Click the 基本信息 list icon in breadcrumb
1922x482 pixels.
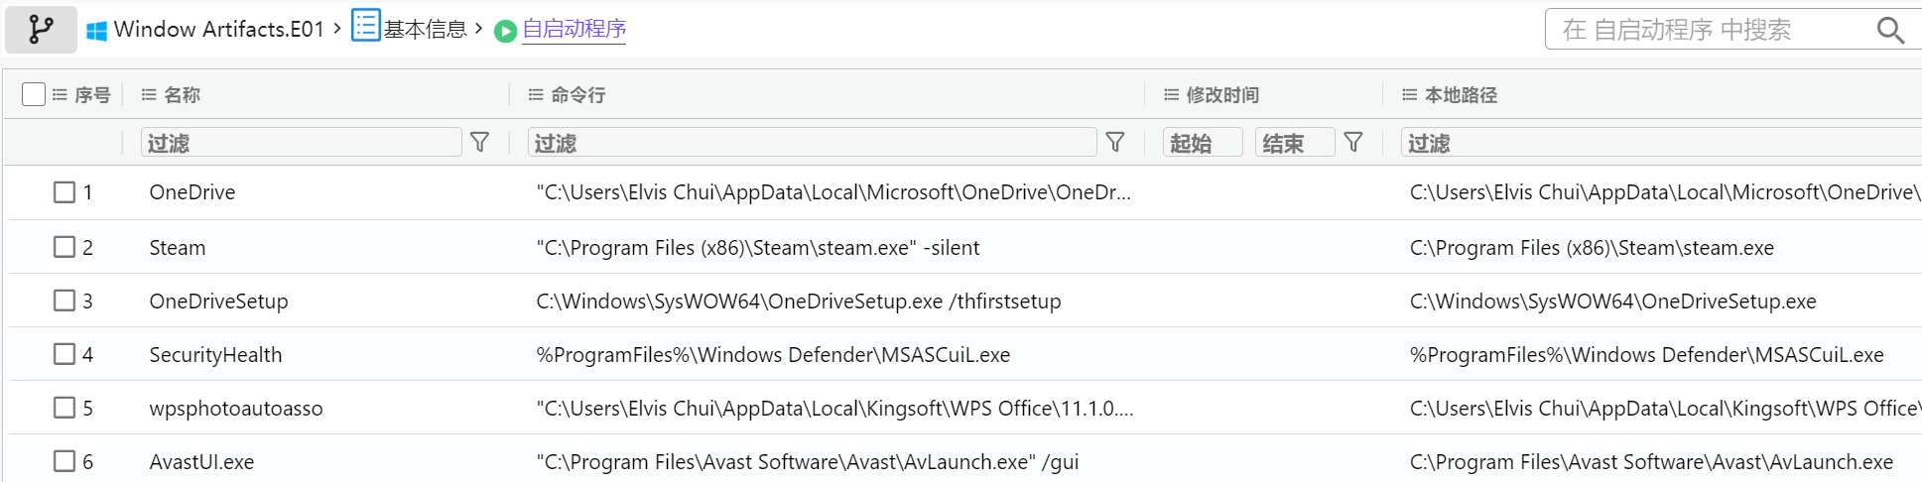click(x=366, y=27)
